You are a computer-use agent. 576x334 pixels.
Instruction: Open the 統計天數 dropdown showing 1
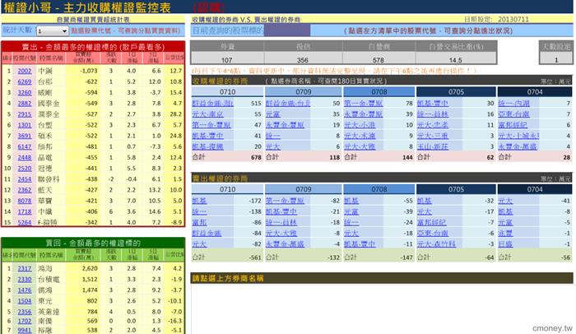(53, 31)
